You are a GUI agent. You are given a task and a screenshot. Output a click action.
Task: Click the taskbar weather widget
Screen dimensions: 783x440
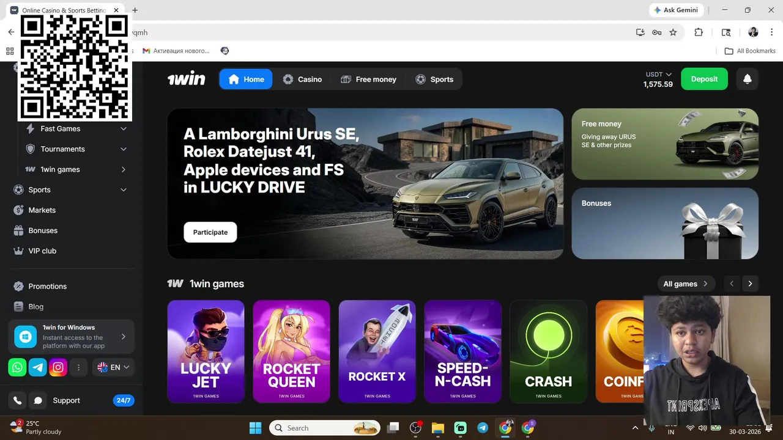(37, 428)
